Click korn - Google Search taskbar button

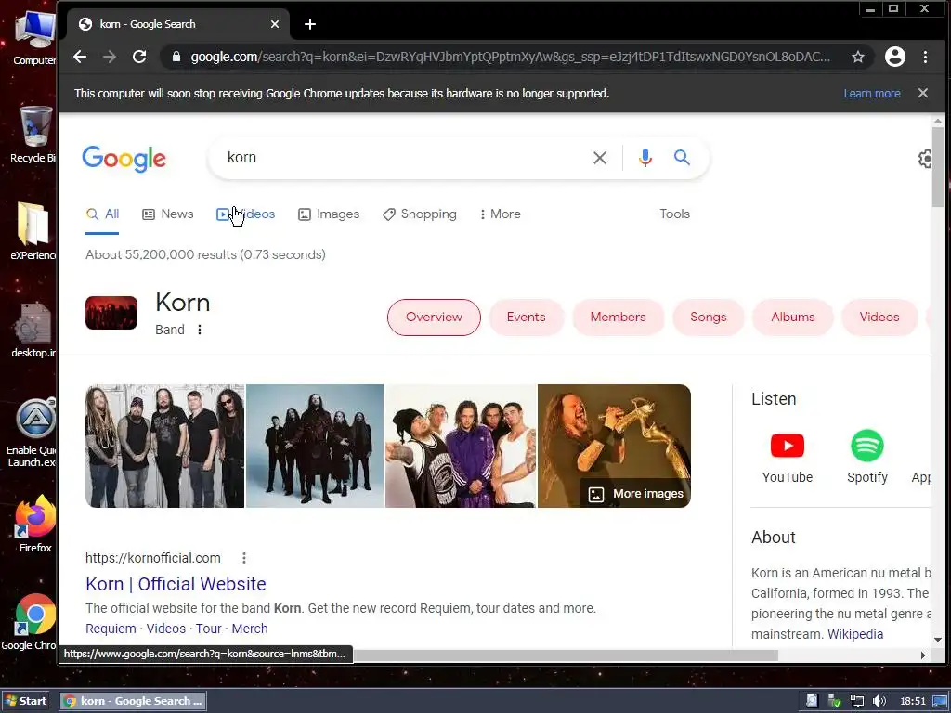point(134,701)
